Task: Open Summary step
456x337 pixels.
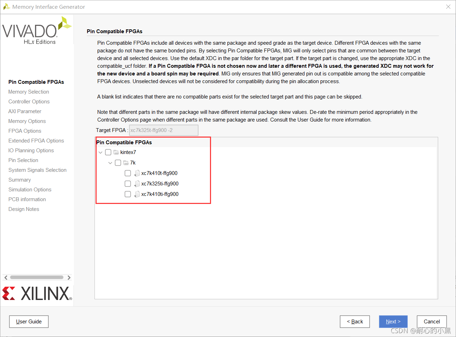Action: [x=20, y=180]
